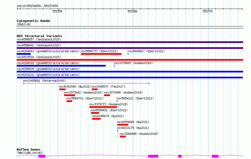Viewport: 251px width, 159px height.
Task: Click the nsv6045478 (Wu2021) red bar
Action: [x=96, y=119]
